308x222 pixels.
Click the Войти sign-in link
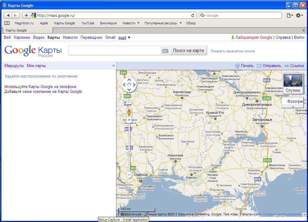click(x=299, y=37)
